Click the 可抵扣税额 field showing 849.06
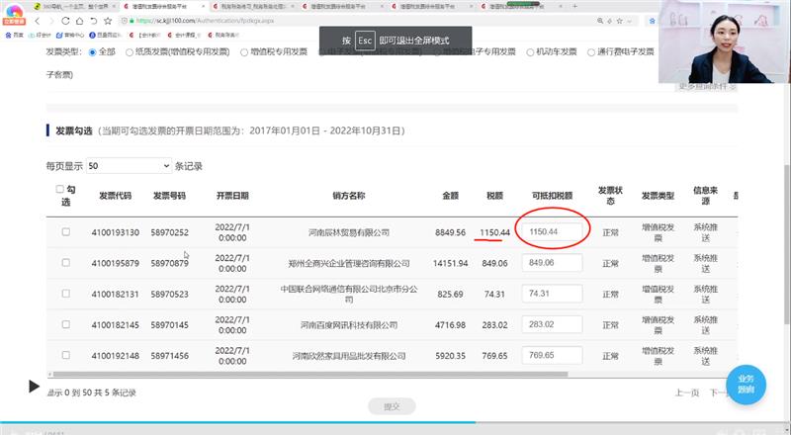 552,263
